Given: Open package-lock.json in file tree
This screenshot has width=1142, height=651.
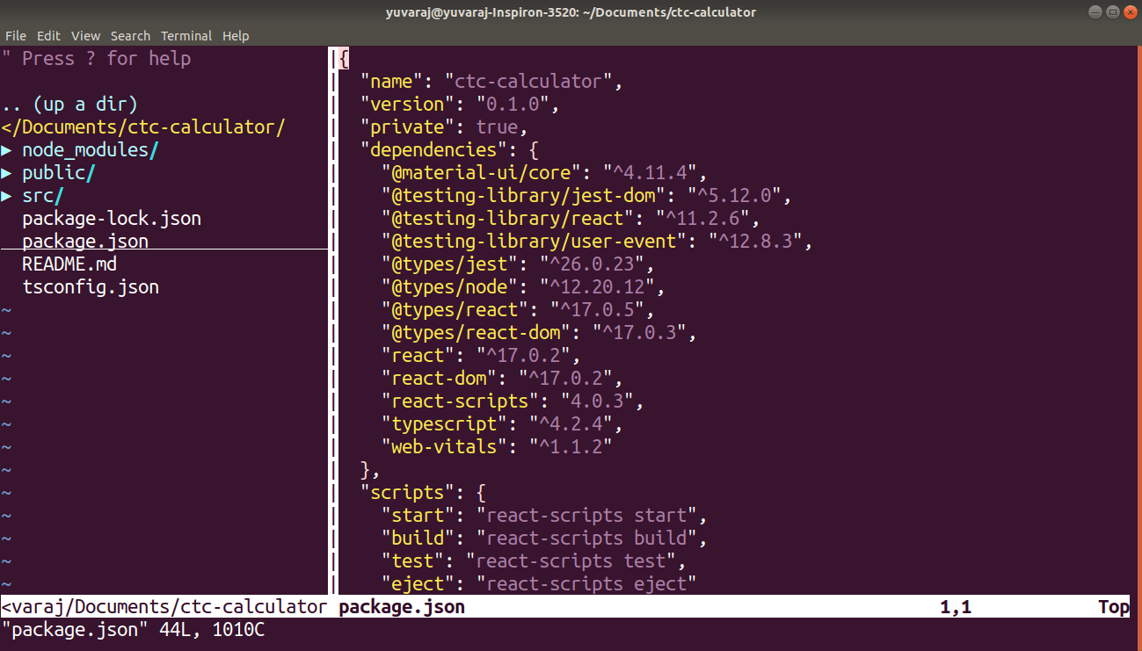Looking at the screenshot, I should (112, 219).
